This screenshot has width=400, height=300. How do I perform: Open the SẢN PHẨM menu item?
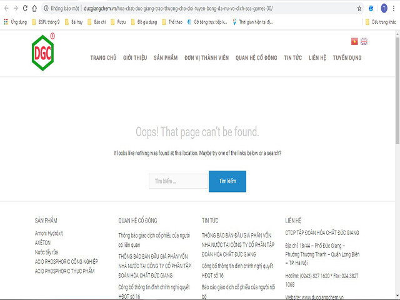(x=166, y=58)
